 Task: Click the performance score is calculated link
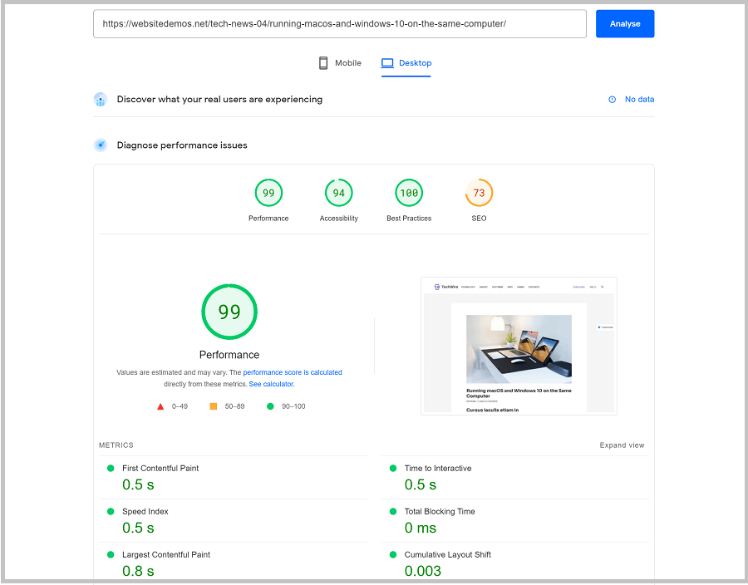[292, 372]
